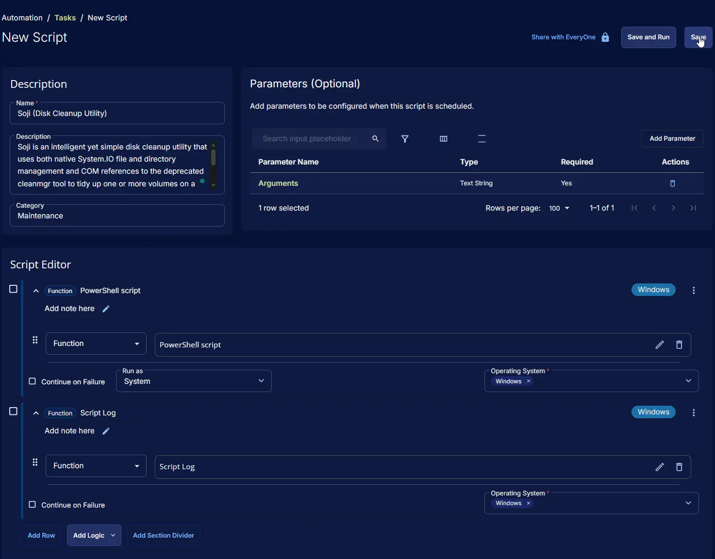715x559 pixels.
Task: Open the column chooser icon
Action: [443, 139]
